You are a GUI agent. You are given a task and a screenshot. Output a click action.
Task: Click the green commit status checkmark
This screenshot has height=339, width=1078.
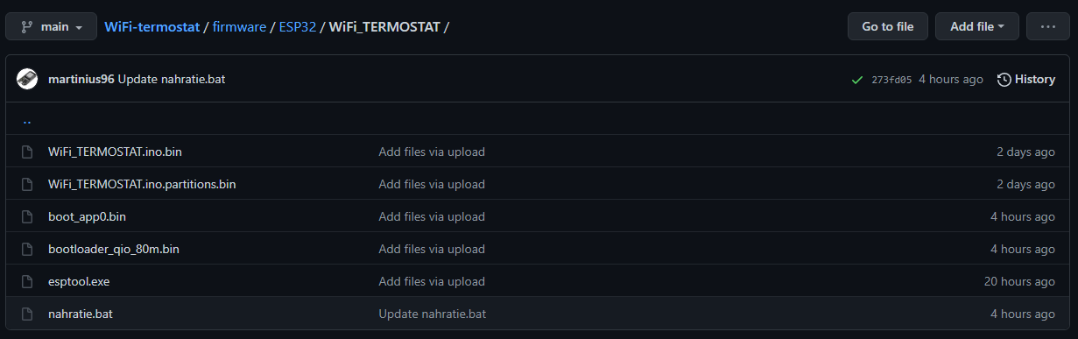tap(857, 80)
